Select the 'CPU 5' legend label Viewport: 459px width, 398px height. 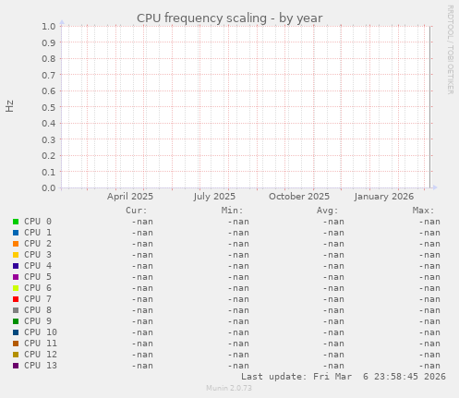[x=38, y=277]
